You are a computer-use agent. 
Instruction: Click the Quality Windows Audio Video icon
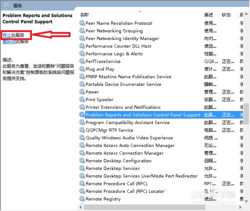(x=82, y=137)
